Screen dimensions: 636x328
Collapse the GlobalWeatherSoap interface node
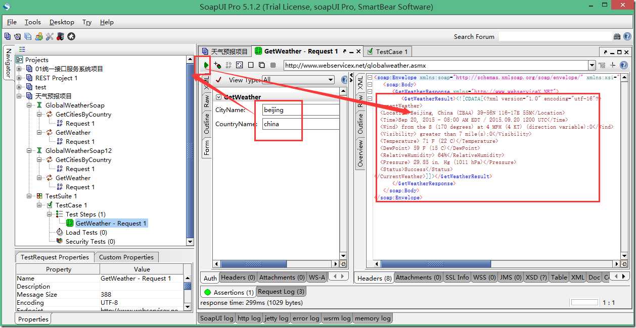coord(30,105)
